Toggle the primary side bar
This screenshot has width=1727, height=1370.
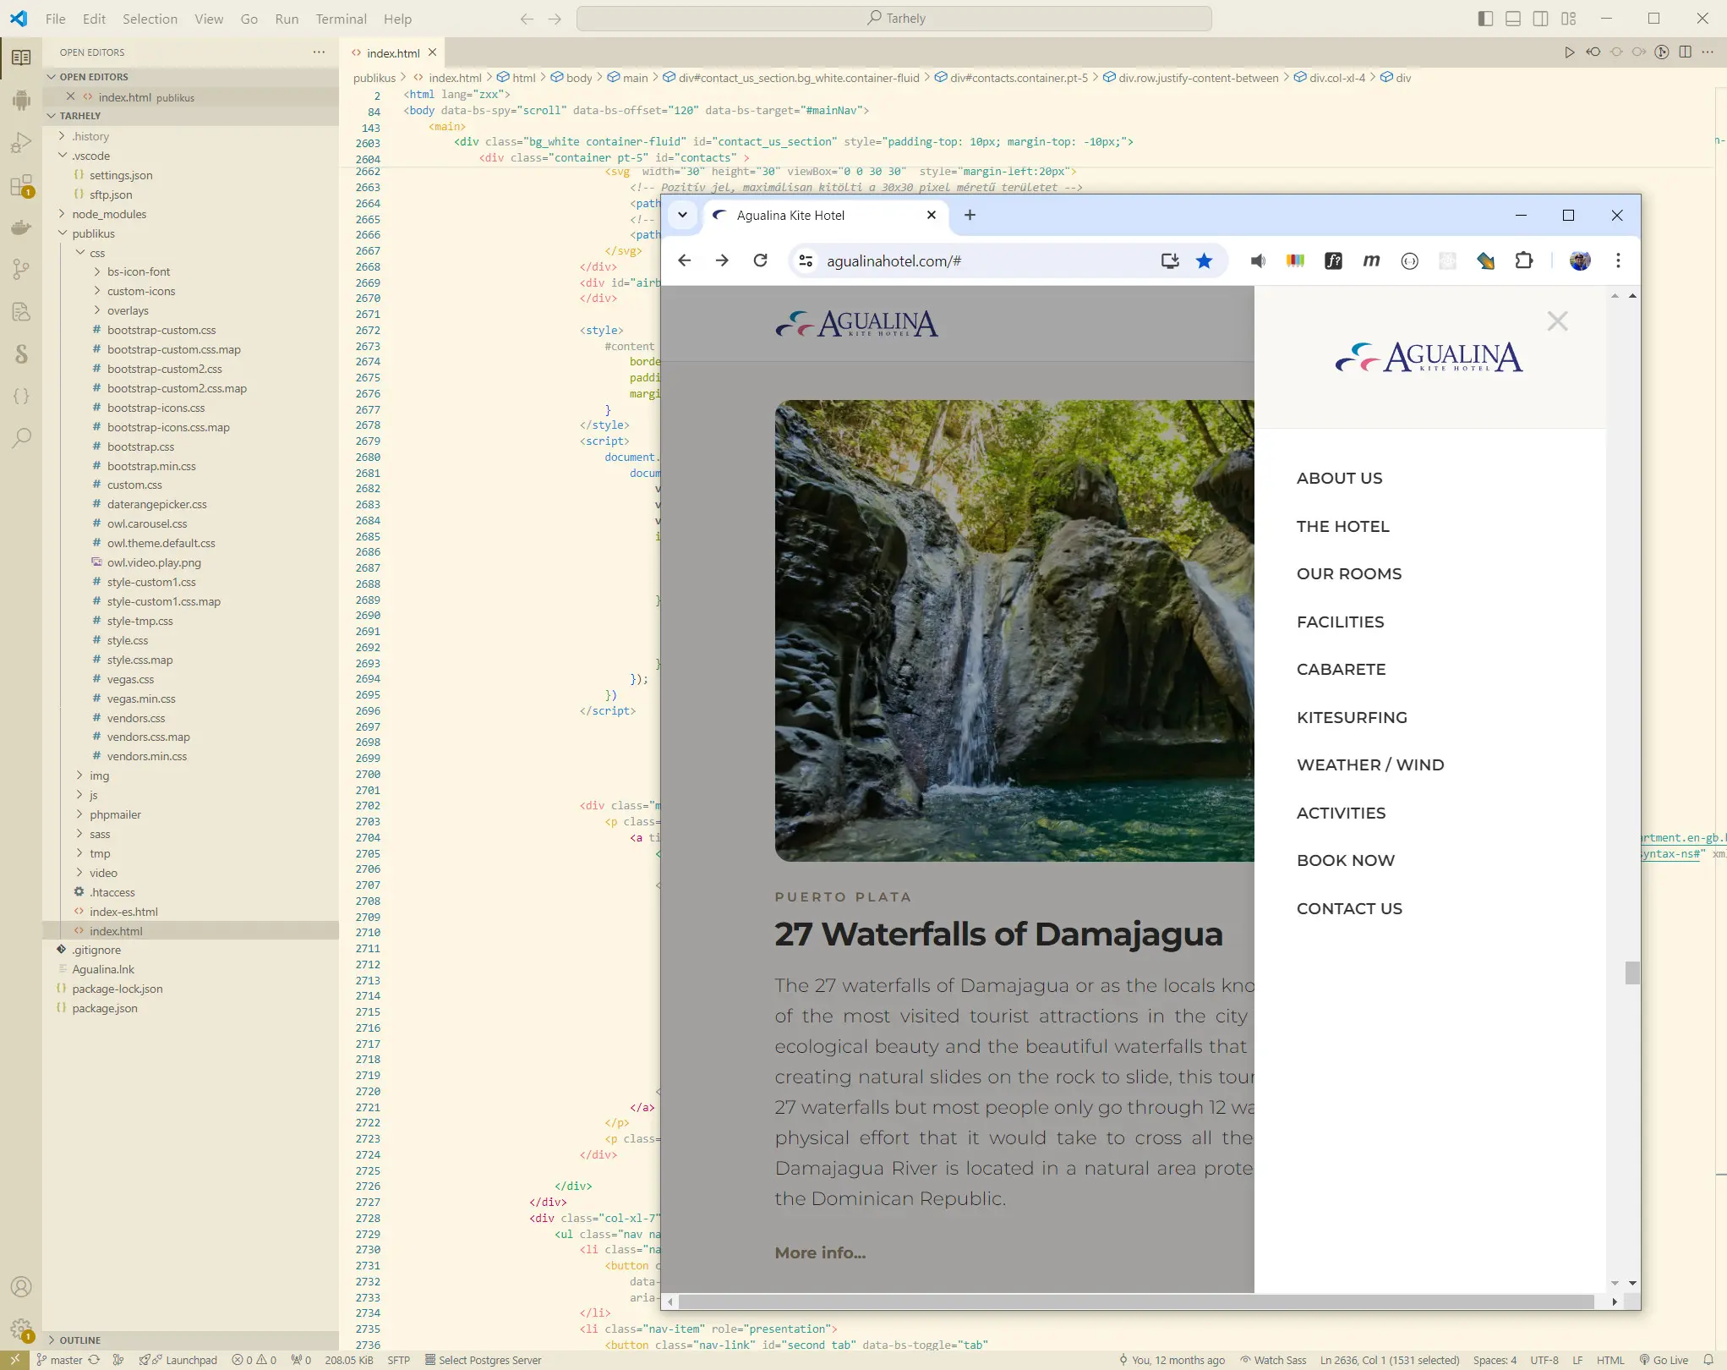tap(1485, 19)
